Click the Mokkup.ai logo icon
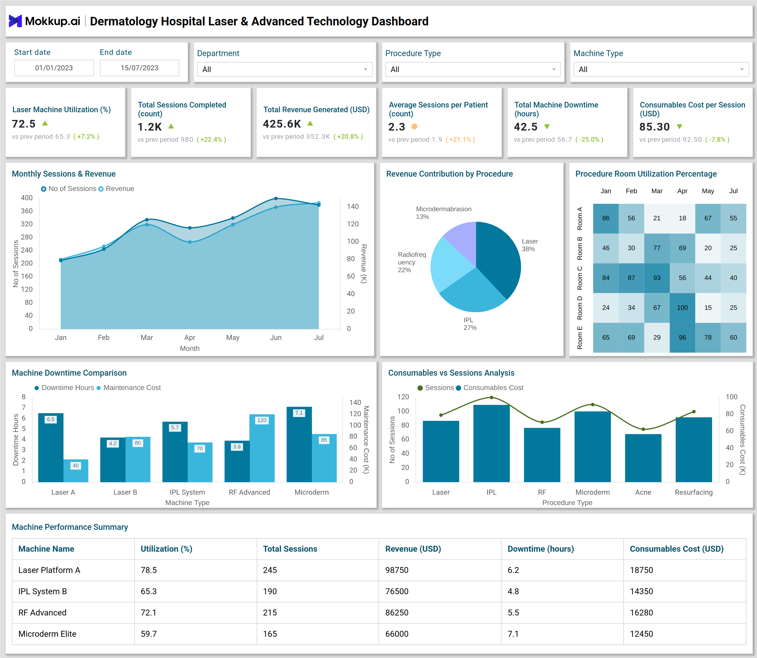 click(15, 21)
